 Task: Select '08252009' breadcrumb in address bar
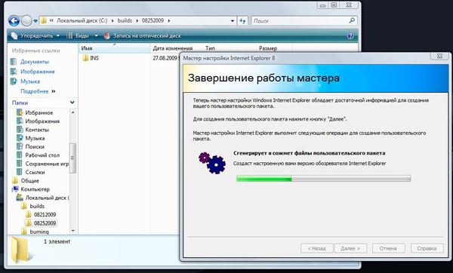153,21
